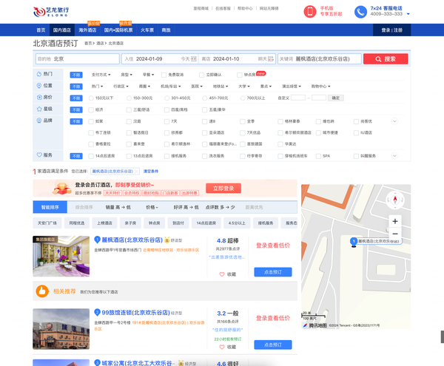Expand the brand list with chevron
Screen dimensions: 444x366
[x=394, y=121]
